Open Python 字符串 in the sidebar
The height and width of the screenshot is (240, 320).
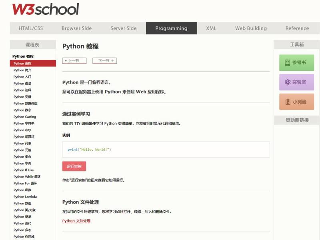(x=24, y=124)
